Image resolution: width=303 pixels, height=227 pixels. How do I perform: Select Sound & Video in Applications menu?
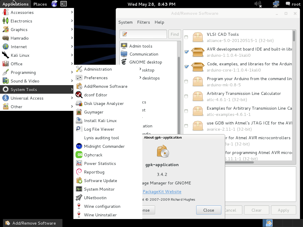point(37,81)
